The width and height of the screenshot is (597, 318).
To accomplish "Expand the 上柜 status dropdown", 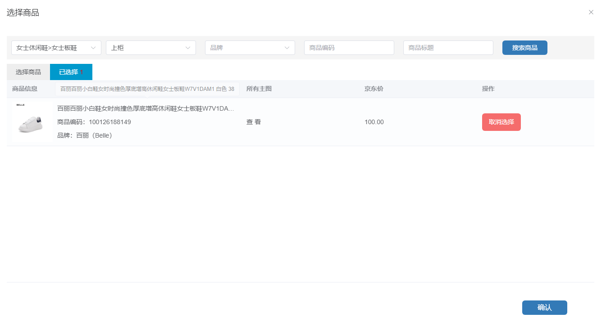I will coord(150,48).
